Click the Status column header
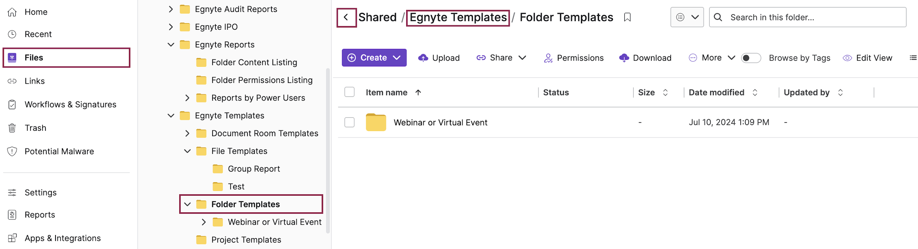The height and width of the screenshot is (249, 918). [556, 93]
